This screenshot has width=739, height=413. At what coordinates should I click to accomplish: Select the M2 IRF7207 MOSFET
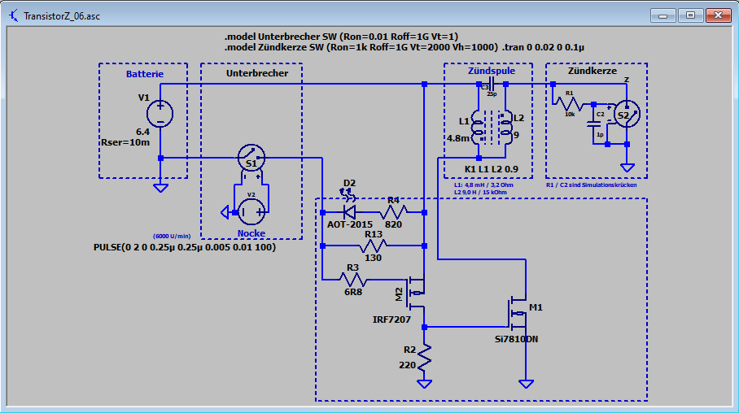[417, 292]
